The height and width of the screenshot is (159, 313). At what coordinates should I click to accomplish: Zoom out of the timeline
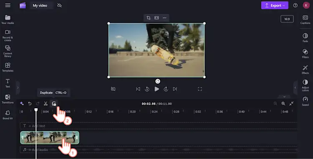(275, 104)
